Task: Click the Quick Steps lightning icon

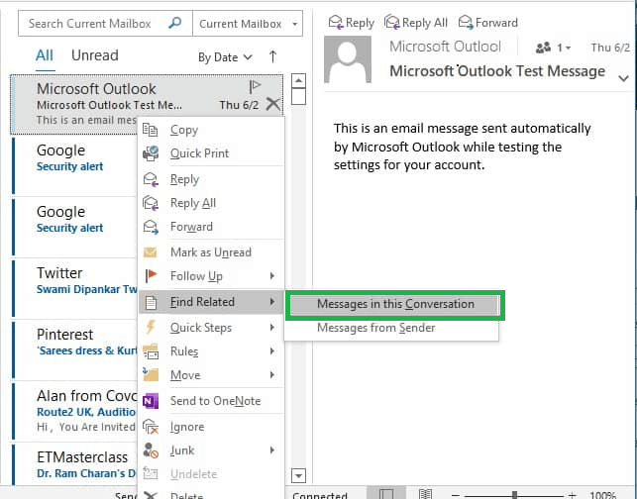Action: (151, 328)
